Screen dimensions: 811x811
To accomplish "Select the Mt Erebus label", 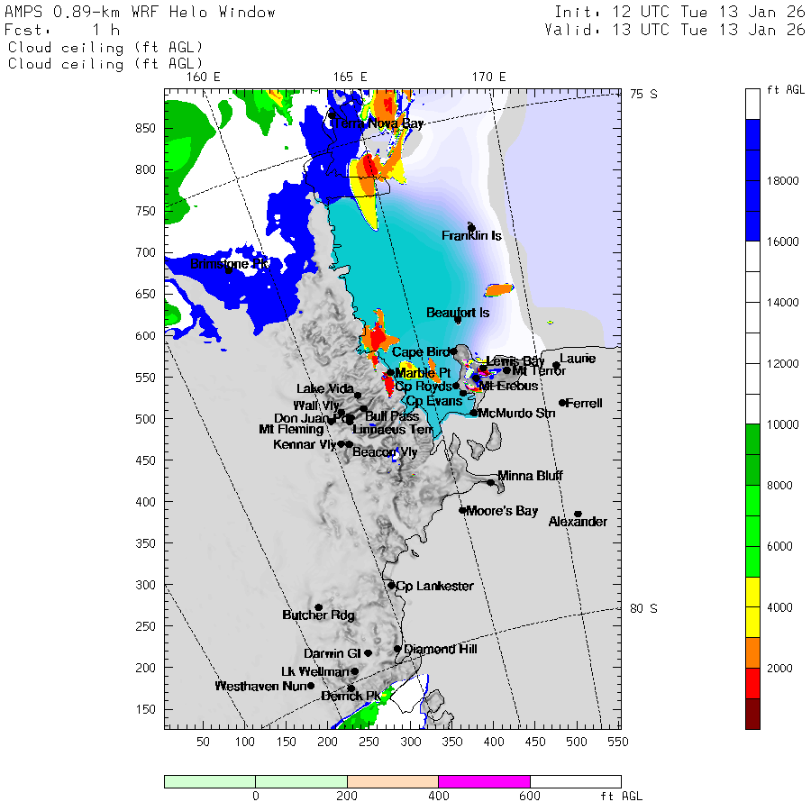I will click(x=509, y=386).
